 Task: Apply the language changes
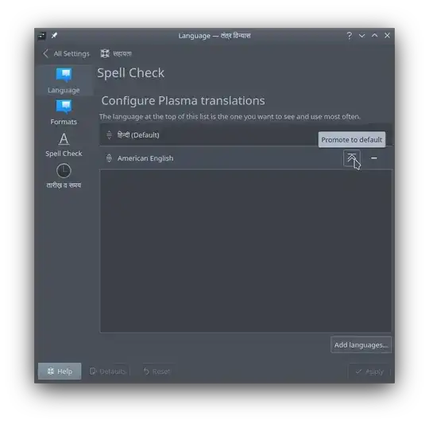pyautogui.click(x=369, y=371)
